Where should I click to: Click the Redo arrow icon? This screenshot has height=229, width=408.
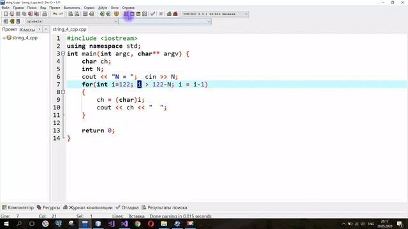click(x=61, y=14)
